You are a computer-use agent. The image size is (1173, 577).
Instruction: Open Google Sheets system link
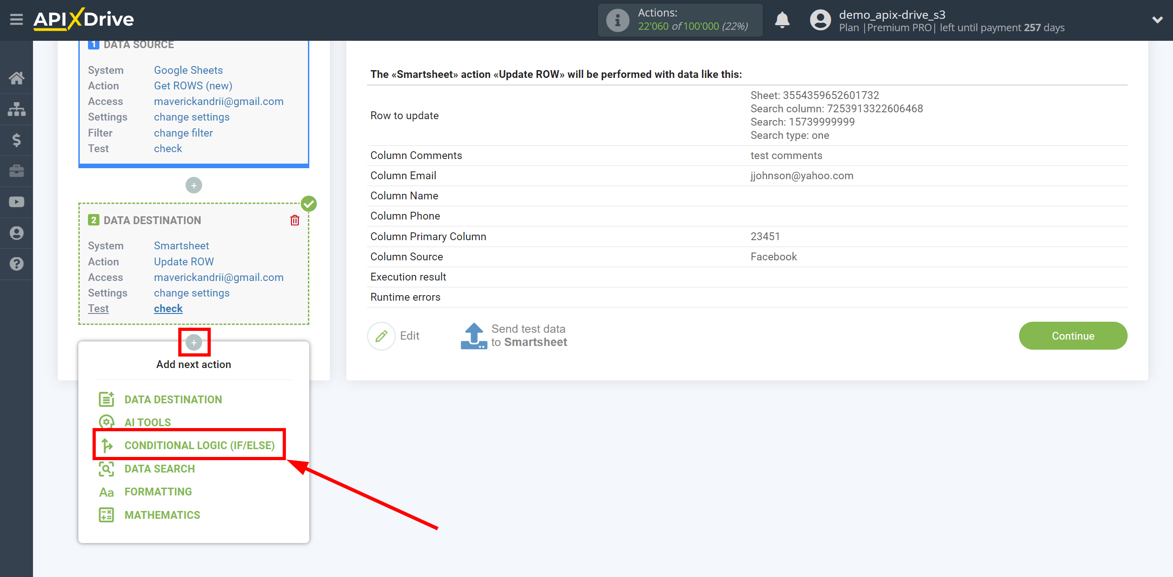[188, 70]
